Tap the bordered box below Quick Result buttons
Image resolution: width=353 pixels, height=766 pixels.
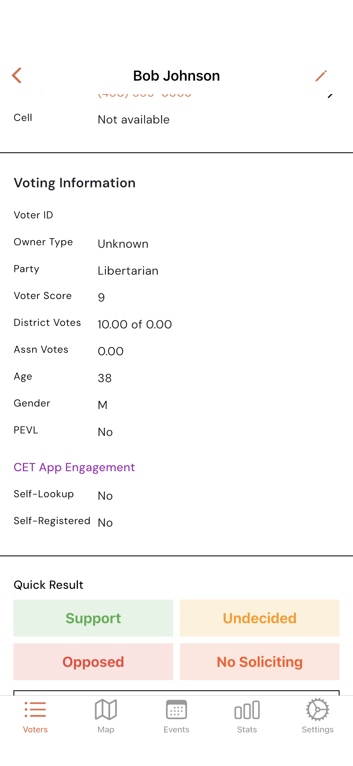[x=176, y=693]
